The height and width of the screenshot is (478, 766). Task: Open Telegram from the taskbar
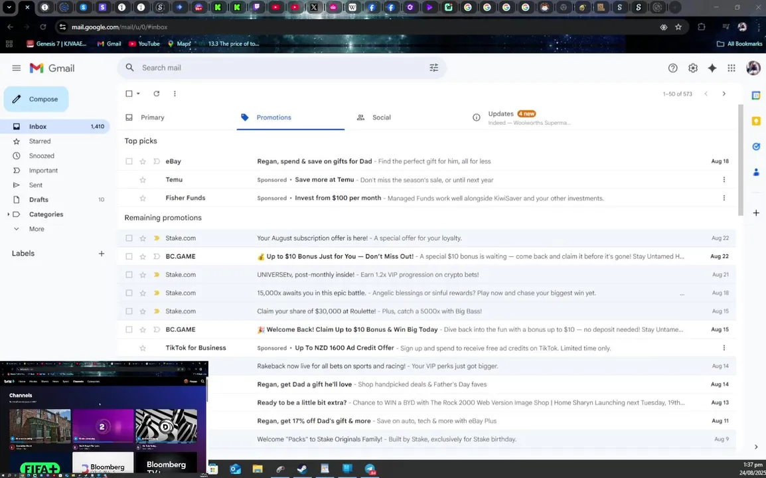click(x=370, y=469)
